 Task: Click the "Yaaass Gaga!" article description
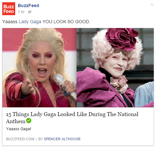coord(19,129)
